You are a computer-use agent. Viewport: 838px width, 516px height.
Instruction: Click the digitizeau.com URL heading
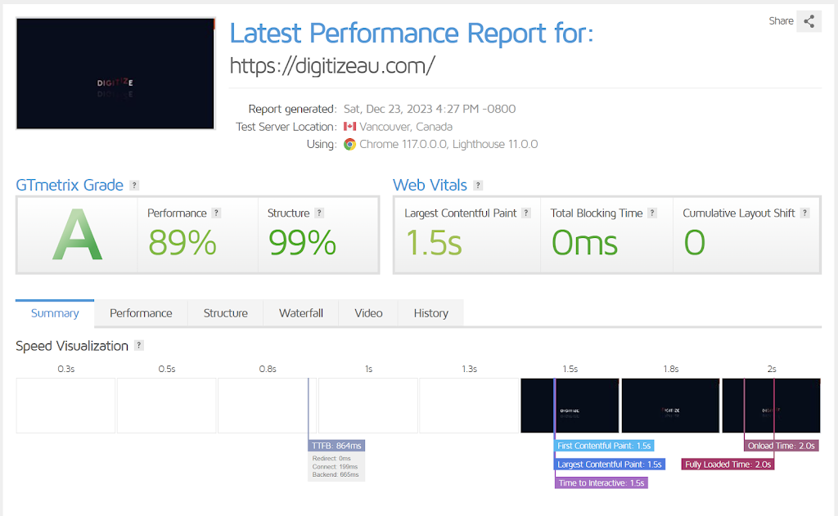point(332,65)
